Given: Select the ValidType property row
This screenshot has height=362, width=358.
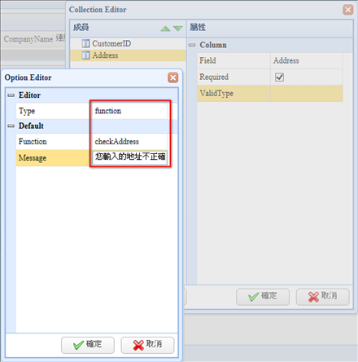Looking at the screenshot, I should (270, 94).
